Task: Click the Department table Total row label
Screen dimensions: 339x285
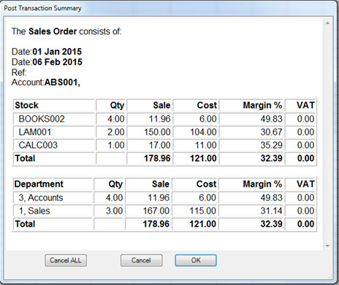Action: [25, 224]
